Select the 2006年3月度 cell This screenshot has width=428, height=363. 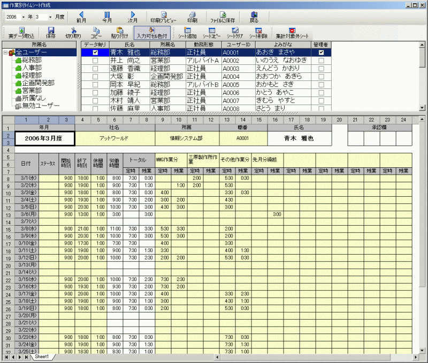coord(45,138)
